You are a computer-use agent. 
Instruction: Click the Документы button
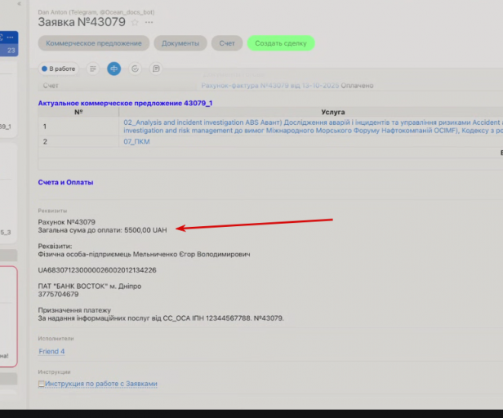pos(180,43)
